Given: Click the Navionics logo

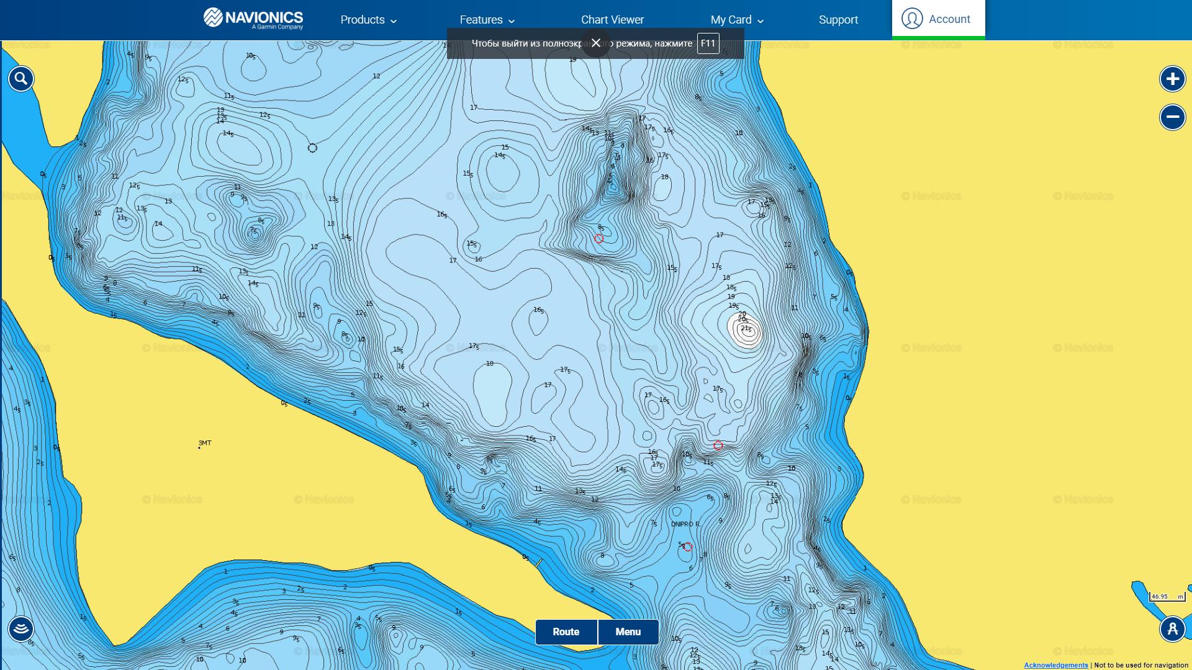Looking at the screenshot, I should click(x=253, y=19).
